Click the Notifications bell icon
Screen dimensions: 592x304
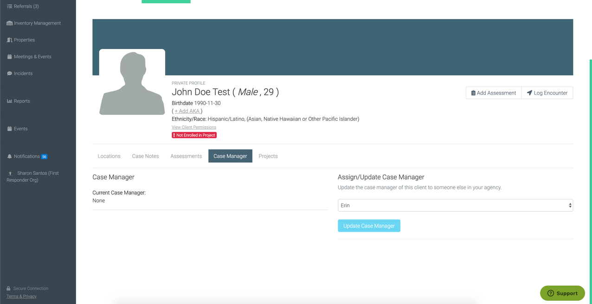click(9, 156)
